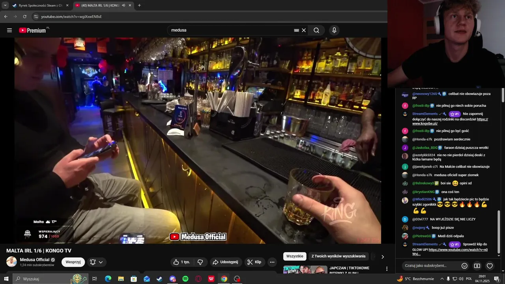Viewport: 505px width, 284px height.
Task: View site information icon in address bar
Action: tap(36, 17)
